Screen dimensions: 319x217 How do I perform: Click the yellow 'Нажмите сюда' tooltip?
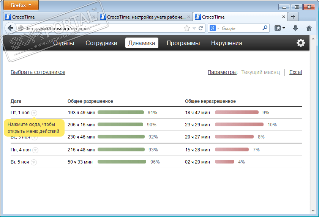(34, 128)
